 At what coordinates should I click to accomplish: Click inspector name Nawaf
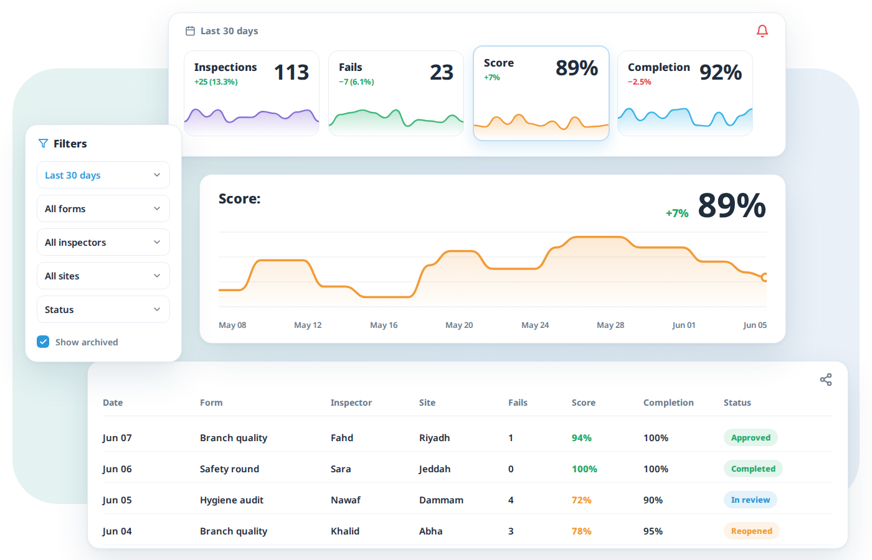[346, 500]
